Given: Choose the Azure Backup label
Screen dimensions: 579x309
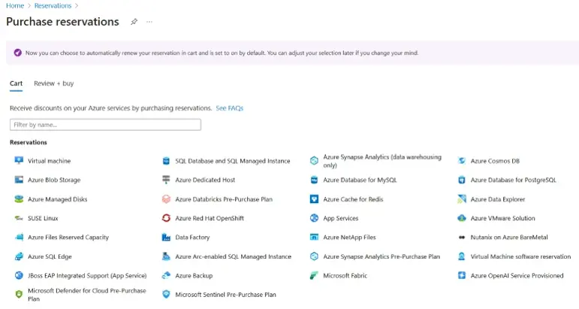Looking at the screenshot, I should [194, 276].
